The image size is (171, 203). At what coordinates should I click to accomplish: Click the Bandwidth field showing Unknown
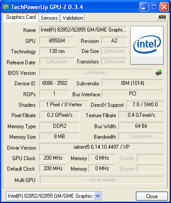pyautogui.click(x=141, y=136)
